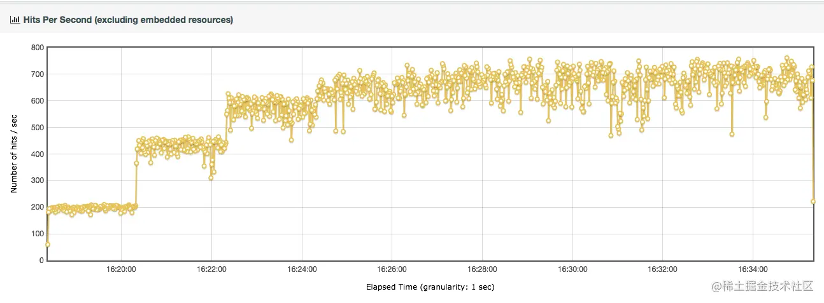Click the x-axis label 16:22:00
This screenshot has width=824, height=303.
(211, 269)
